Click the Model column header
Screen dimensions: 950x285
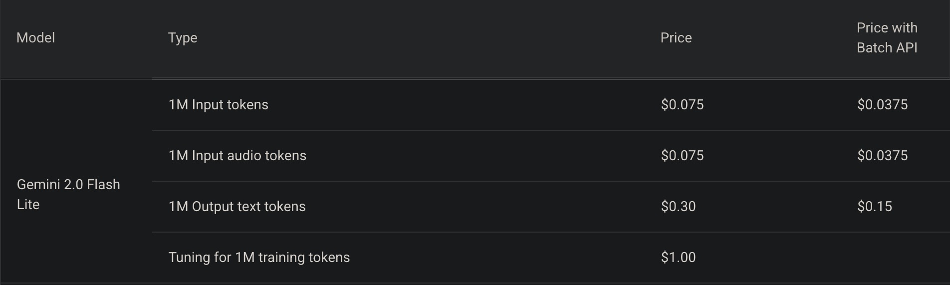pyautogui.click(x=35, y=38)
